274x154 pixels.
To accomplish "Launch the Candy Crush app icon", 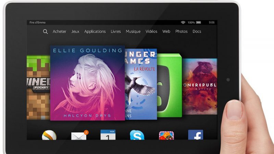I will [x=166, y=135].
